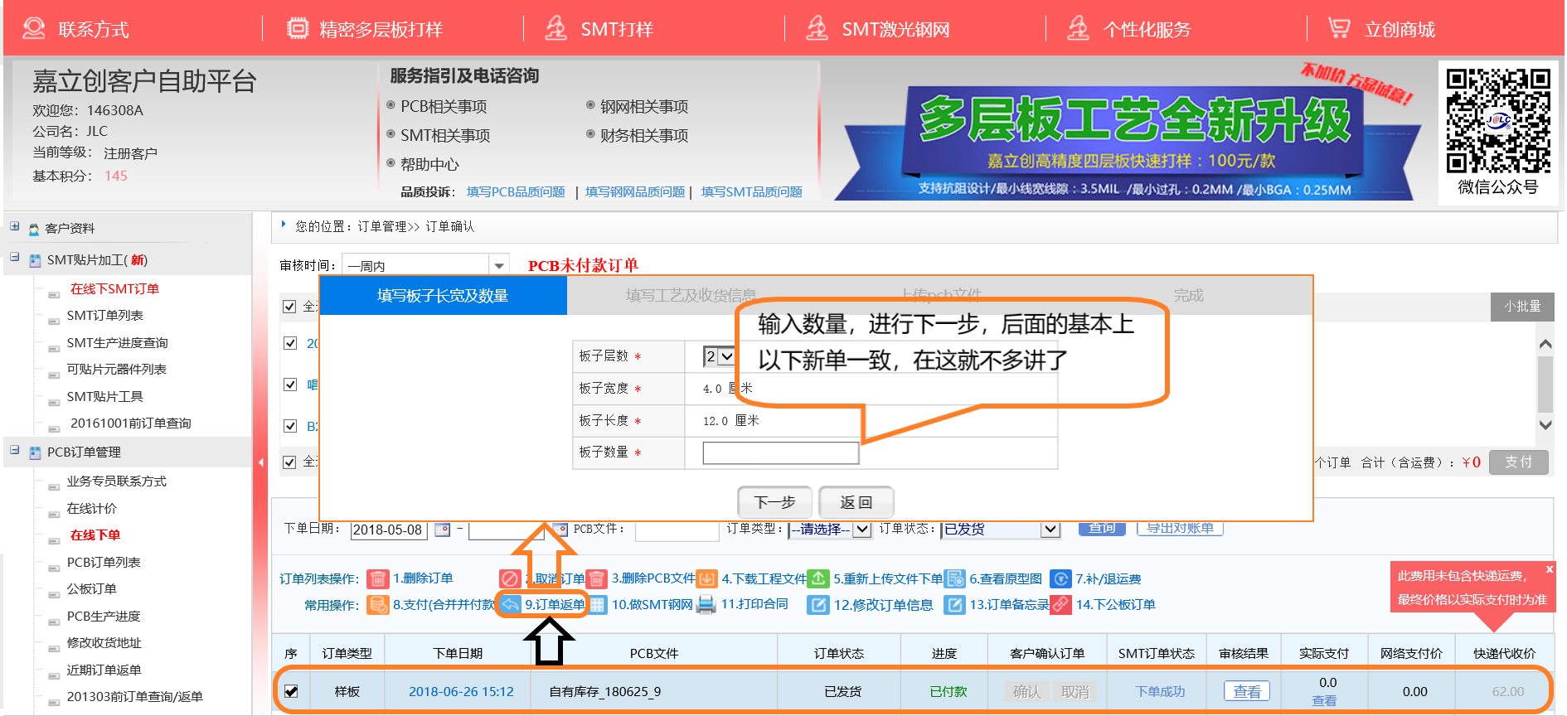The image size is (1567, 716).
Task: Collapse the PCB订单管理 tree section
Action: tap(15, 451)
